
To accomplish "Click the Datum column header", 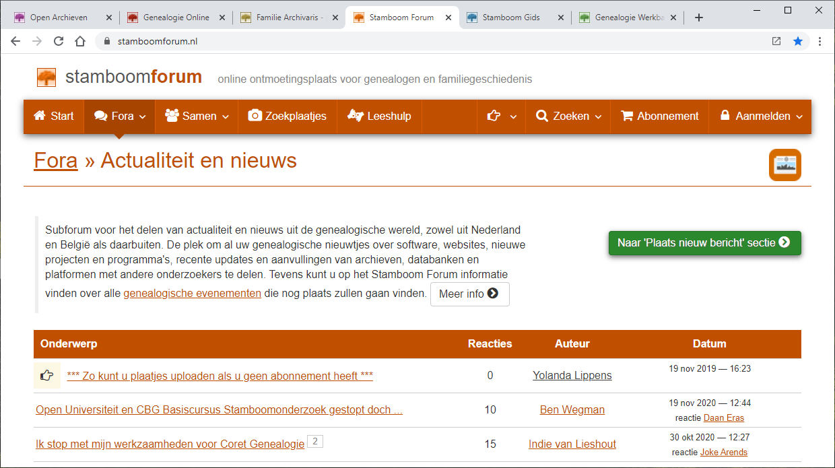I will coord(710,343).
